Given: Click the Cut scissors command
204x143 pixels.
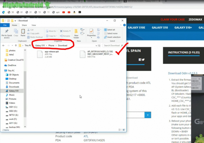Looking at the screenshot, I should point(30,30).
